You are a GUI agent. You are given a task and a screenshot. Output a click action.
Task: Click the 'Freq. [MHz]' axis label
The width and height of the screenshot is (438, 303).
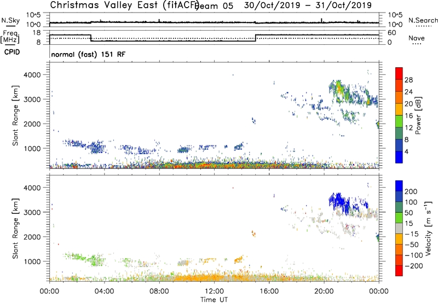point(10,37)
